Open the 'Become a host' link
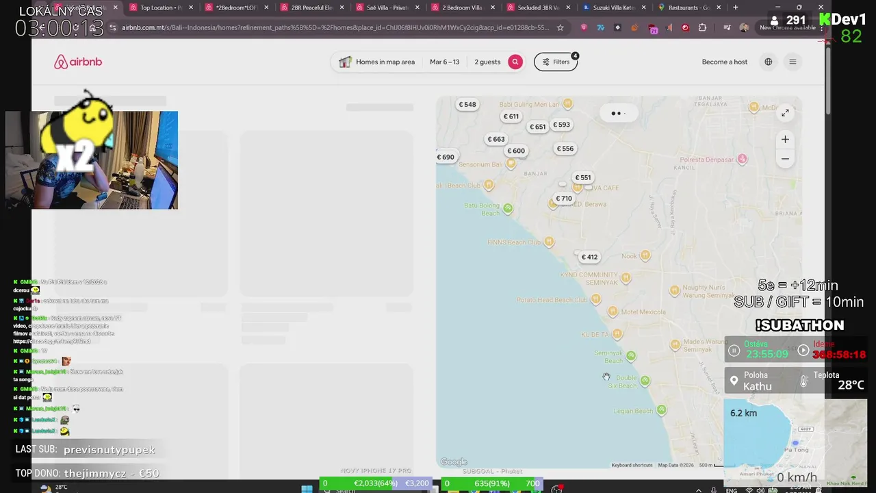The width and height of the screenshot is (876, 493). (x=724, y=62)
